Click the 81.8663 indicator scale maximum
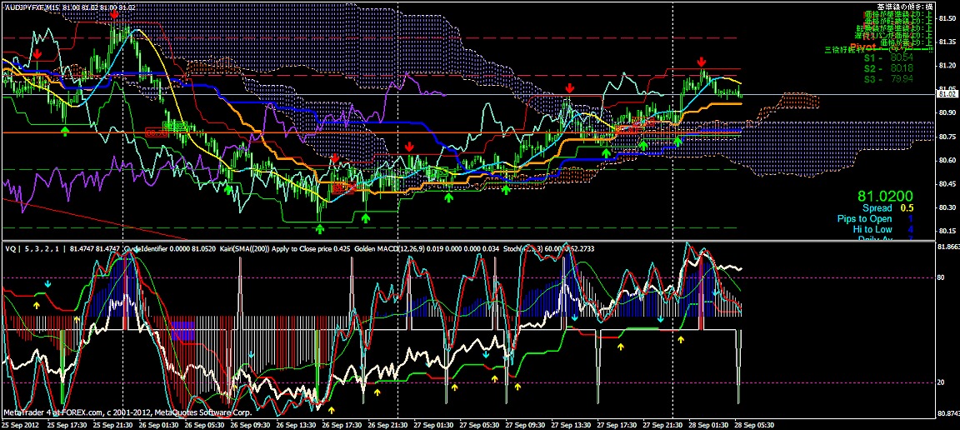 947,246
